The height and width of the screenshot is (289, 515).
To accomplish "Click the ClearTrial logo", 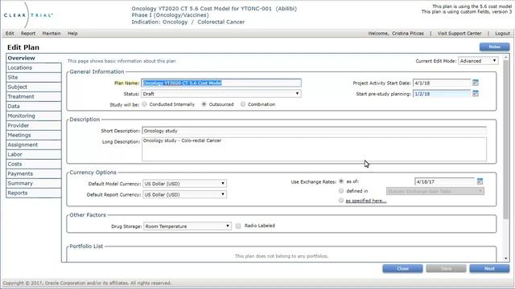I will point(28,15).
